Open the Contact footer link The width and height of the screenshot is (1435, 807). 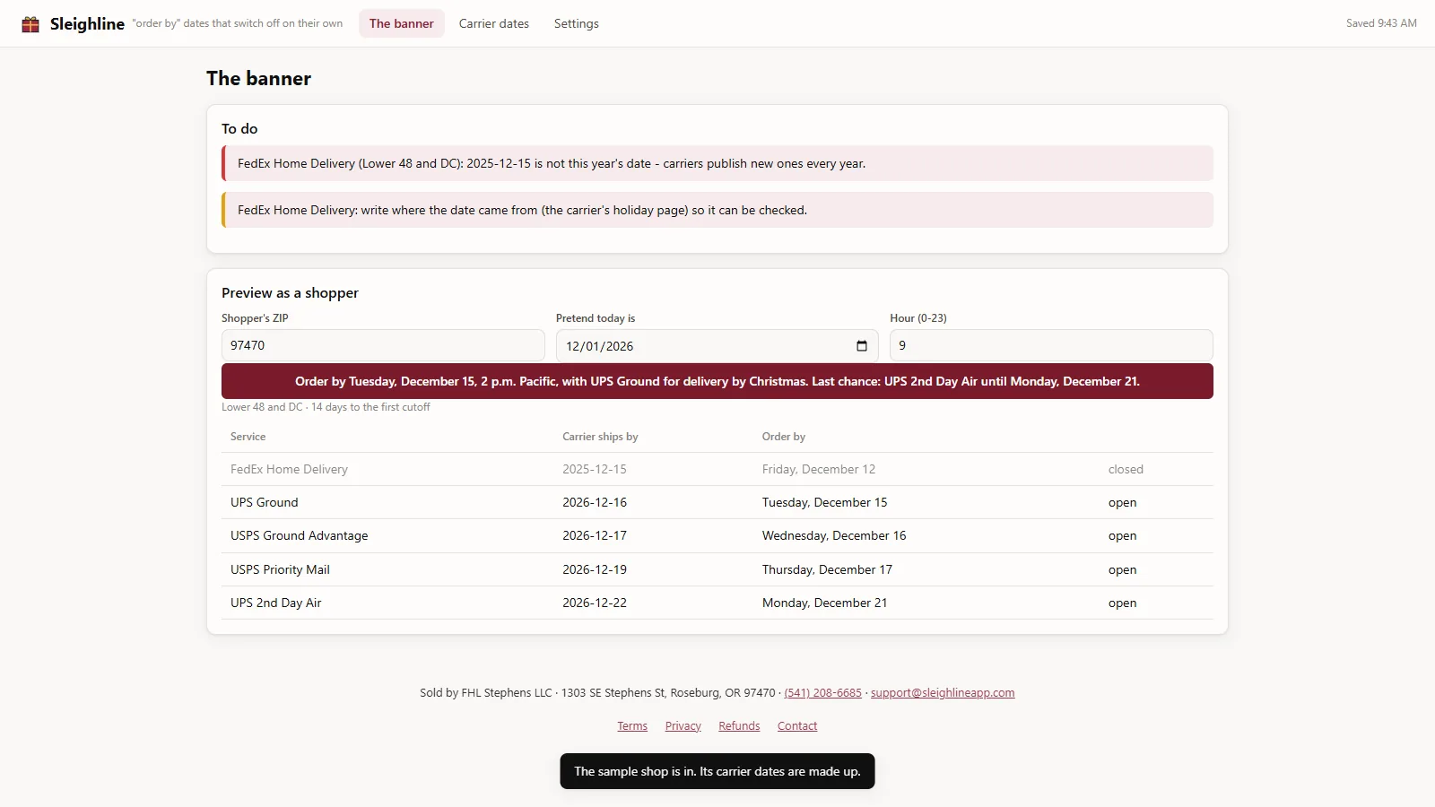point(797,726)
